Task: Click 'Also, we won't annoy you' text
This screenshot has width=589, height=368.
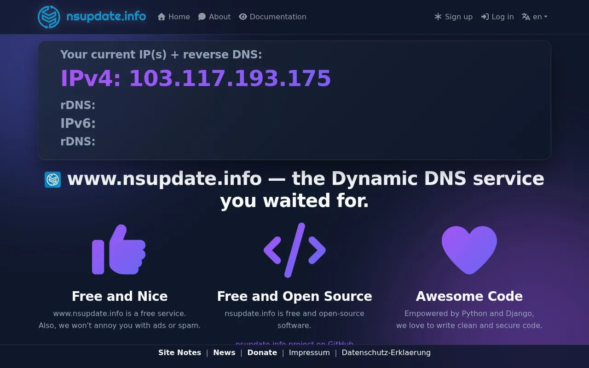Action: pos(86,326)
